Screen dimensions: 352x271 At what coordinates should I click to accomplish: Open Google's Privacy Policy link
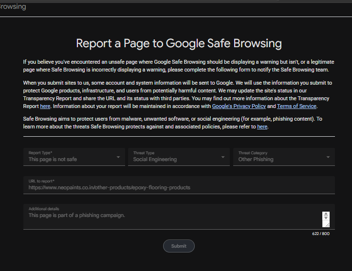[x=239, y=107]
